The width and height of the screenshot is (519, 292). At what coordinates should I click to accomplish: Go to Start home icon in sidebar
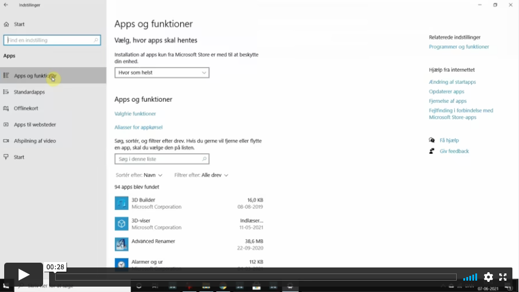click(x=7, y=25)
